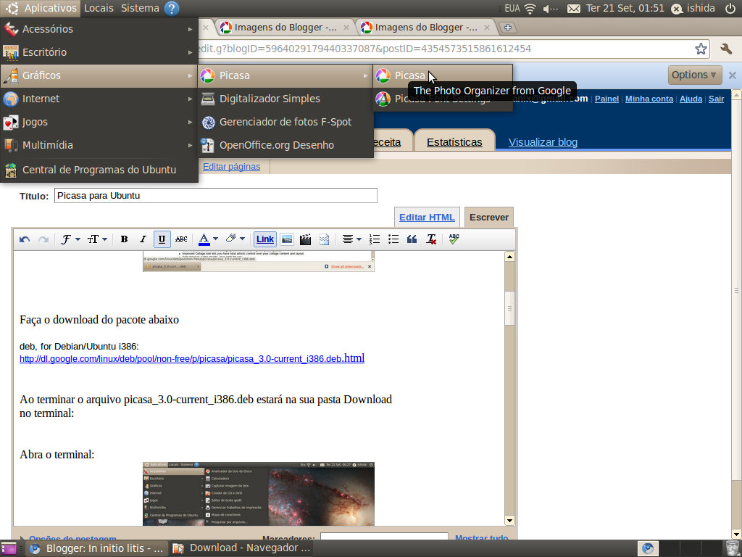Open the Editar páginas link
This screenshot has width=742, height=557.
231,167
